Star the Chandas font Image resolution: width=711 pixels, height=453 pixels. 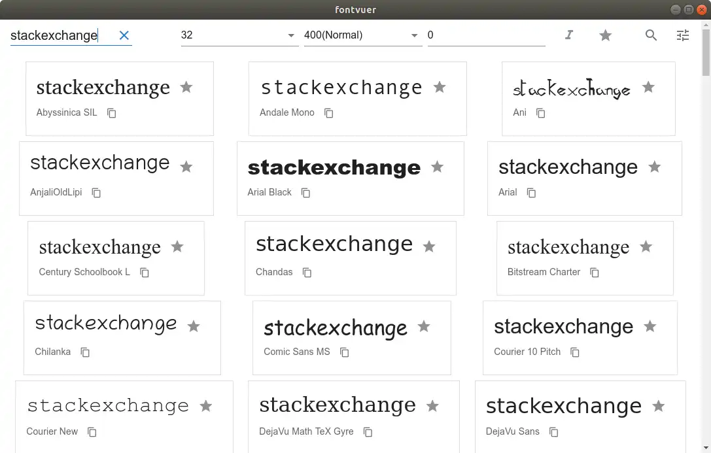429,246
